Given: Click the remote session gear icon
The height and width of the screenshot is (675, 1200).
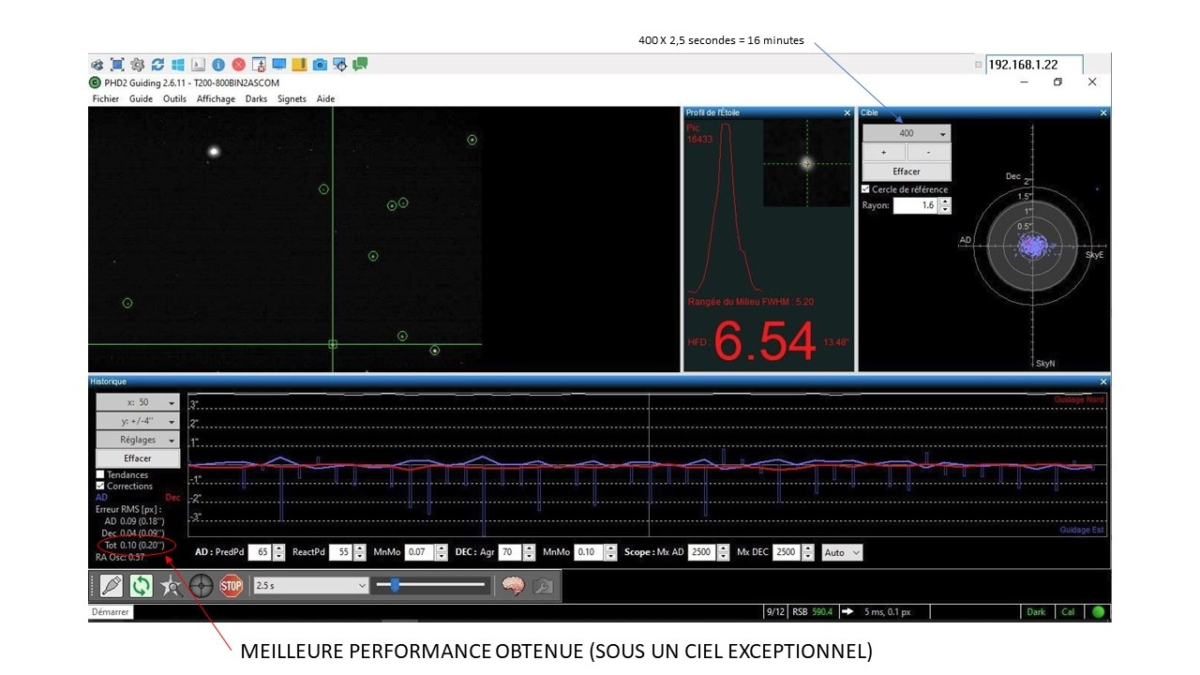Looking at the screenshot, I should pyautogui.click(x=138, y=65).
